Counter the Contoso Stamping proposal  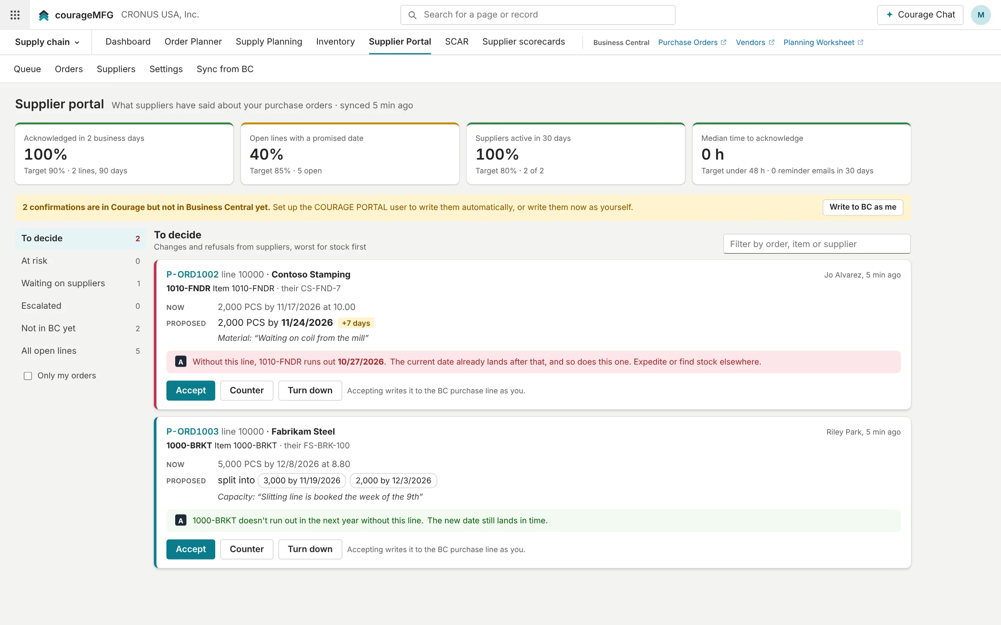pyautogui.click(x=246, y=390)
